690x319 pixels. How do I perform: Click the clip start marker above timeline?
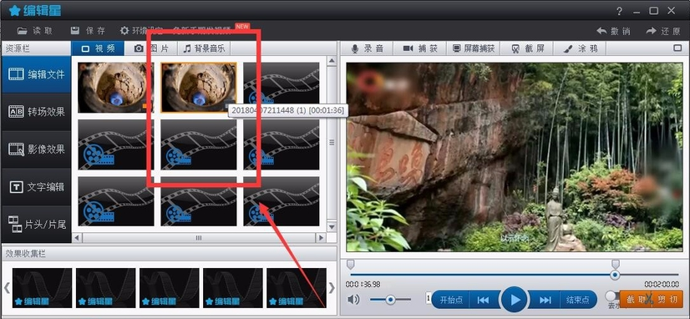pos(350,264)
